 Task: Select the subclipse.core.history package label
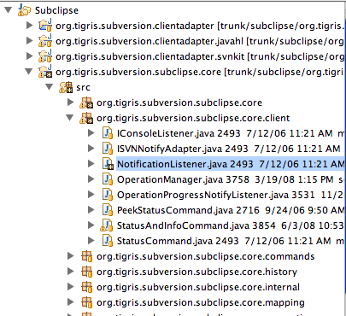[x=196, y=272]
